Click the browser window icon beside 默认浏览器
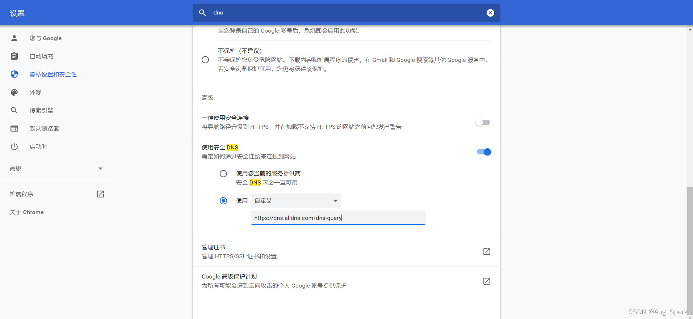693x319 pixels. click(x=14, y=128)
